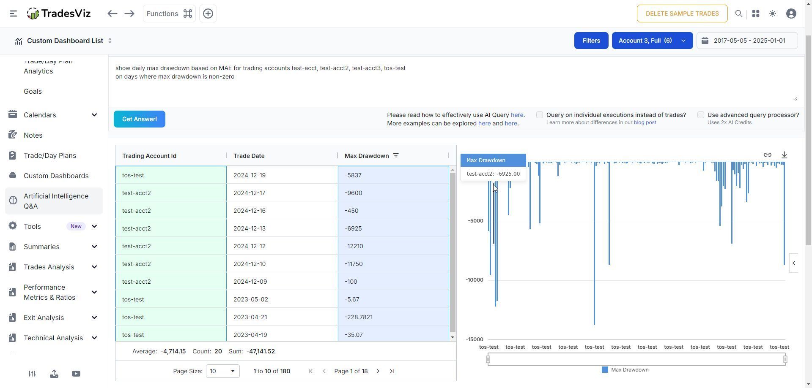The image size is (812, 388).
Task: Click the Exit Analysis sidebar icon
Action: [x=13, y=317]
